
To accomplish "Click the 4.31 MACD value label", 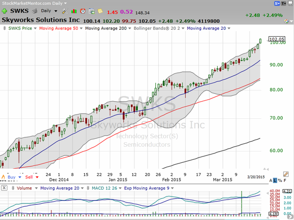I will pyautogui.click(x=287, y=191).
